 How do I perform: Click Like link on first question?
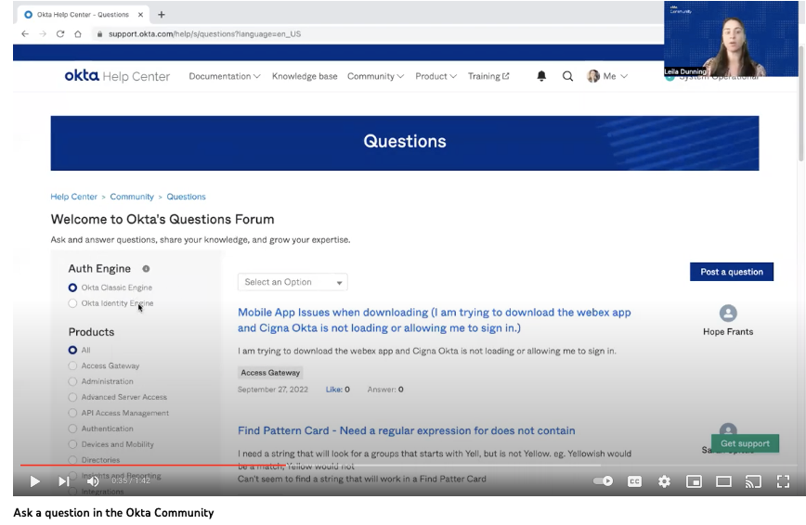(338, 390)
